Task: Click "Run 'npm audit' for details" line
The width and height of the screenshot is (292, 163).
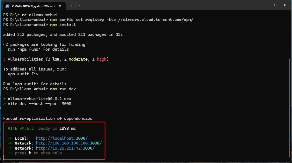Action: pos(36,84)
